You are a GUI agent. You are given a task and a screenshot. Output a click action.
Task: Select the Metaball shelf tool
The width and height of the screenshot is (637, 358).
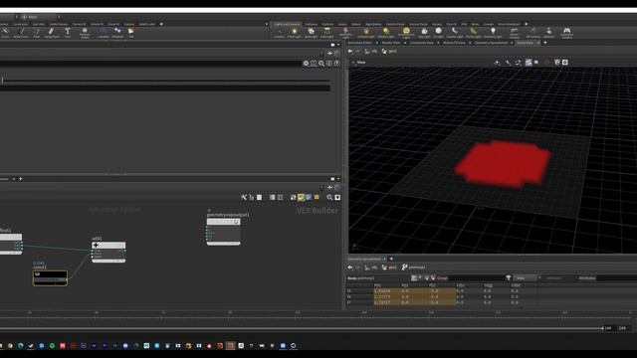click(117, 33)
